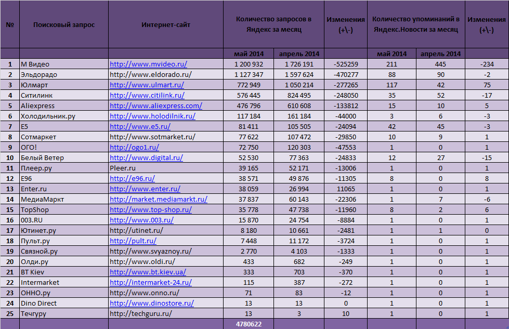Follow the top-shop.ru link
This screenshot has height=329, width=509.
(x=151, y=209)
